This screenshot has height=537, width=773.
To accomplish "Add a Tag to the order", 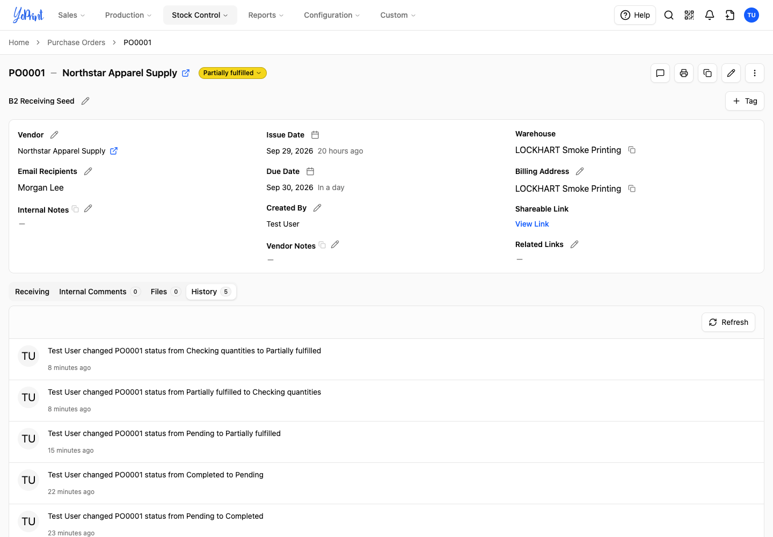I will (x=745, y=101).
